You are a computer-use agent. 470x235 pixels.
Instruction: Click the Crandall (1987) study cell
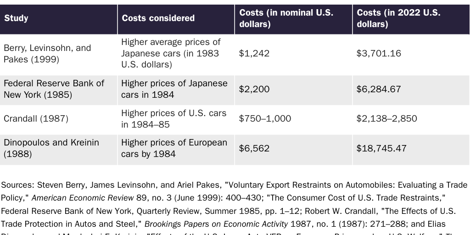tap(36, 118)
